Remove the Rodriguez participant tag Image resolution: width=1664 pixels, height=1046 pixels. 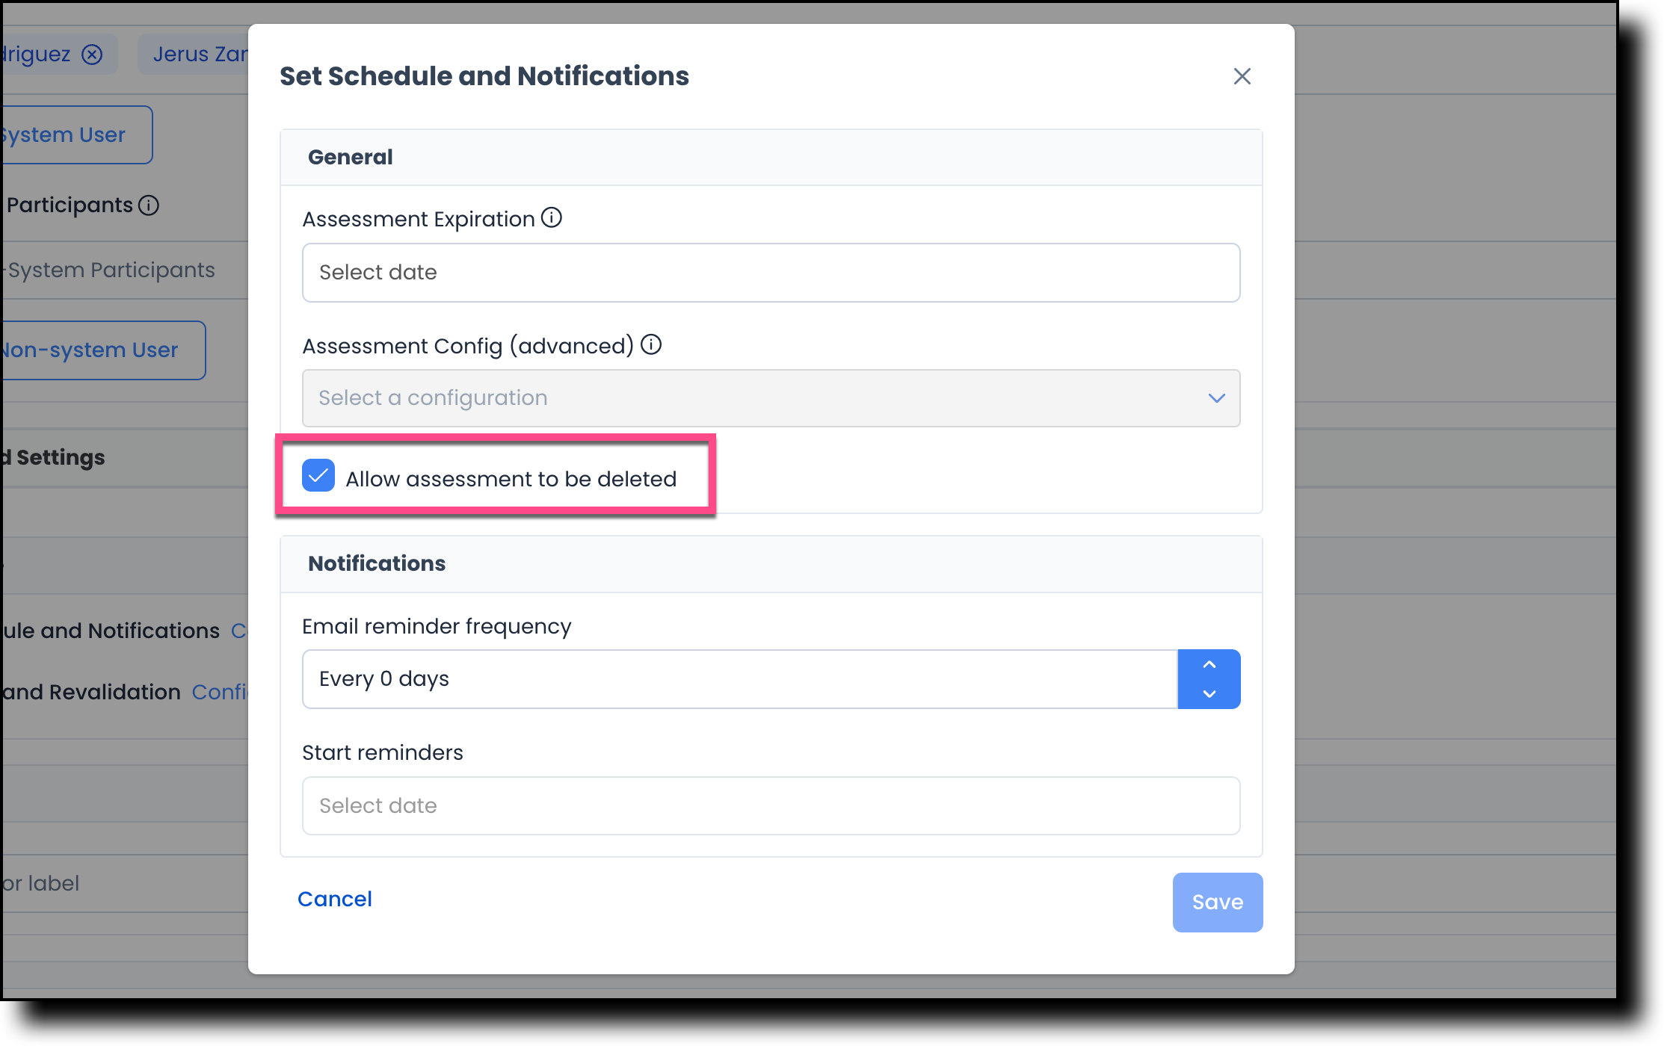(x=93, y=54)
